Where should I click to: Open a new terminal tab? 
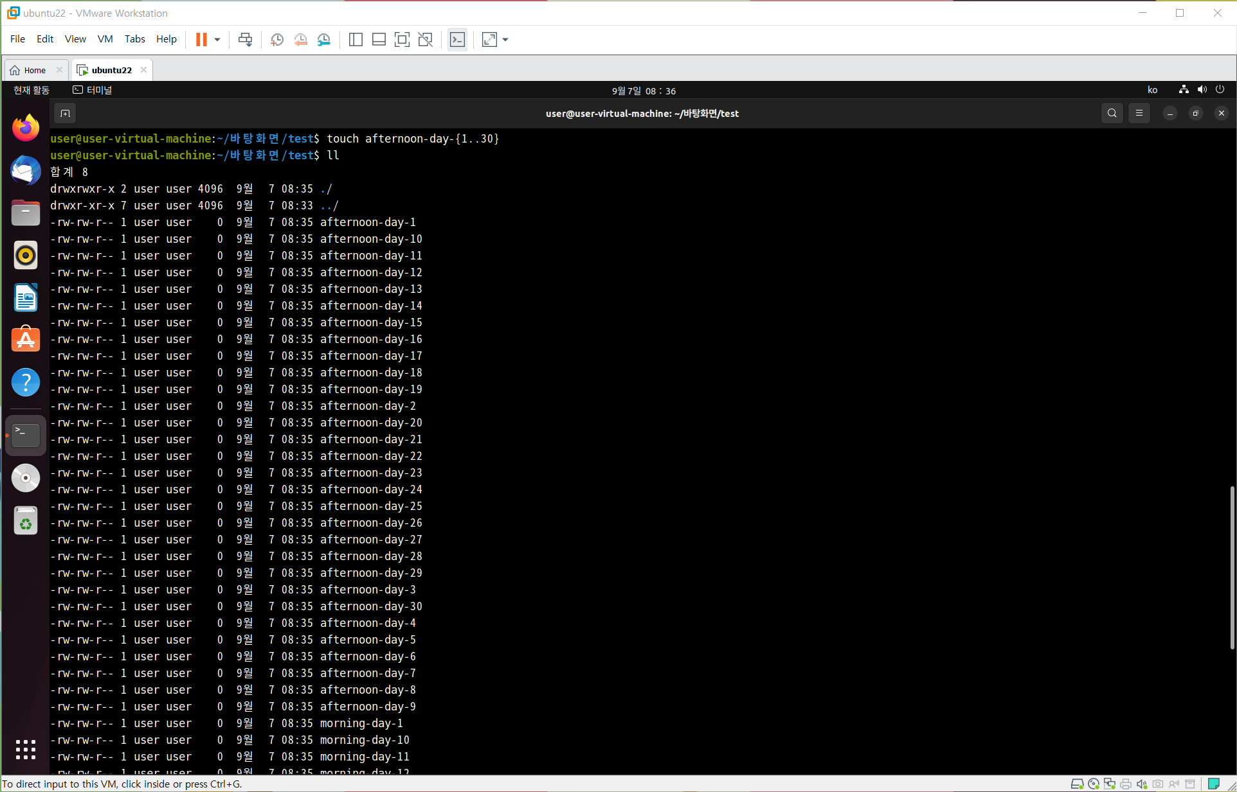tap(65, 114)
